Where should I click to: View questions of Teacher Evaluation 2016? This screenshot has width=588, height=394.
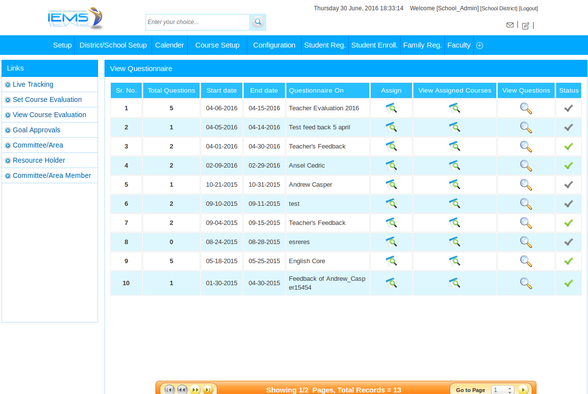click(x=526, y=108)
